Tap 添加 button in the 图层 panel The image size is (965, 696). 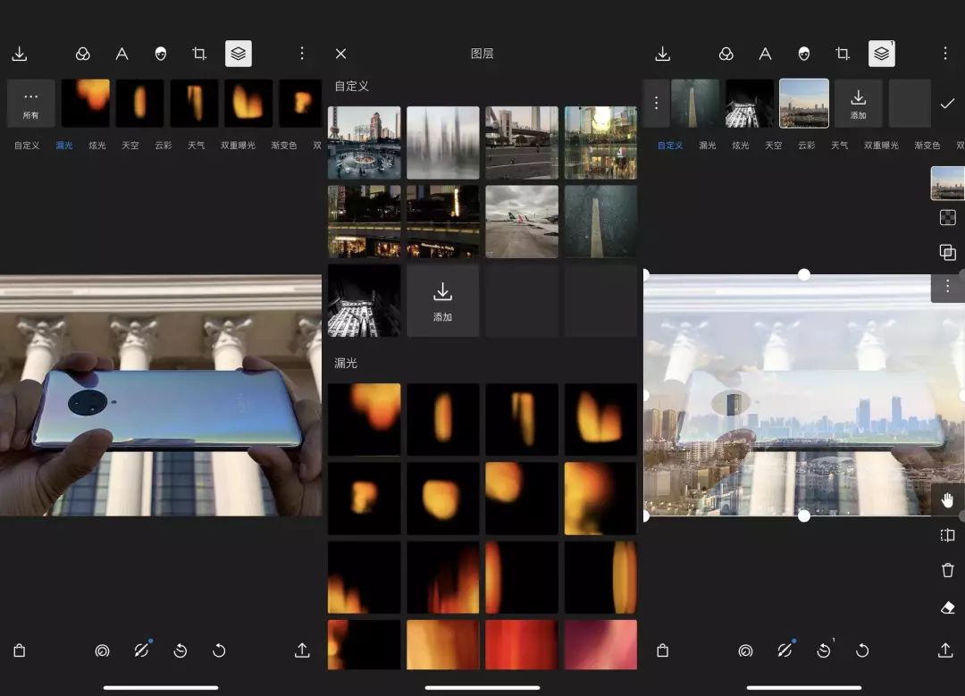443,300
